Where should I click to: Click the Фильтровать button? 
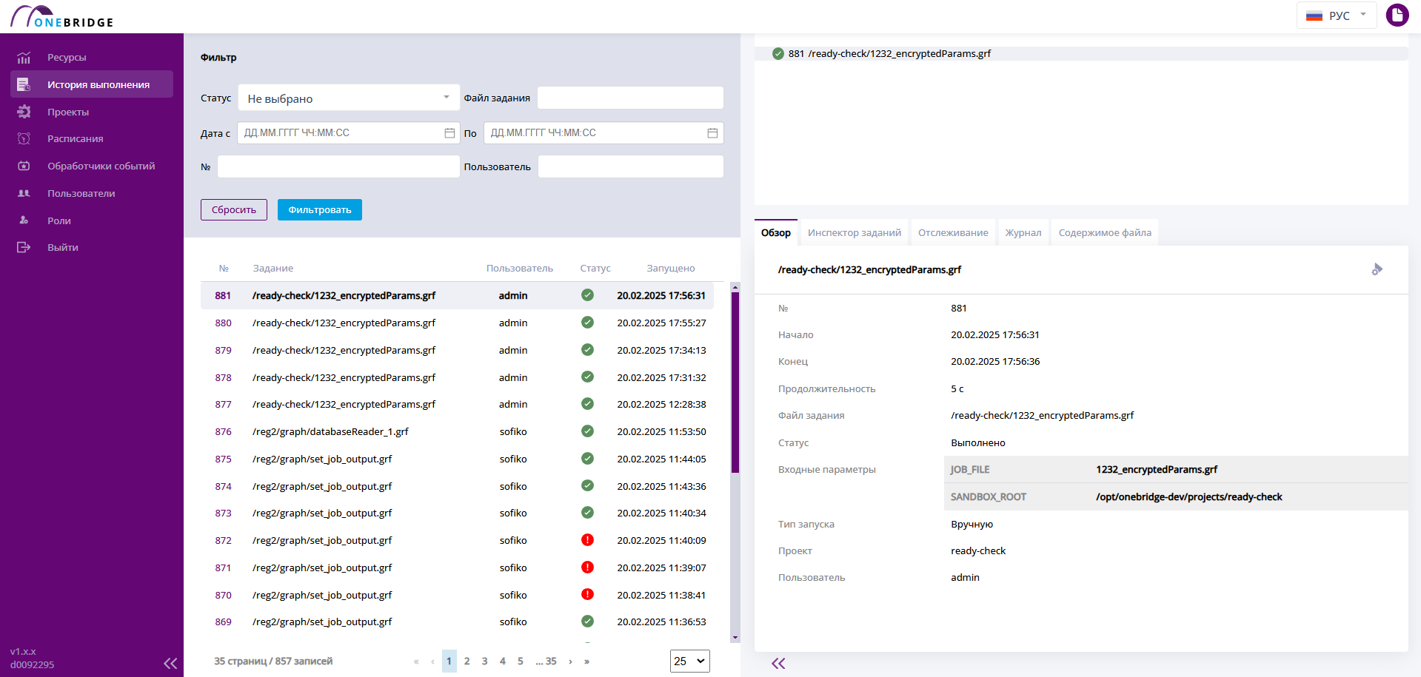320,210
